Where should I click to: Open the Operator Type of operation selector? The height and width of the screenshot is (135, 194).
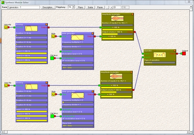pyautogui.click(x=160, y=63)
